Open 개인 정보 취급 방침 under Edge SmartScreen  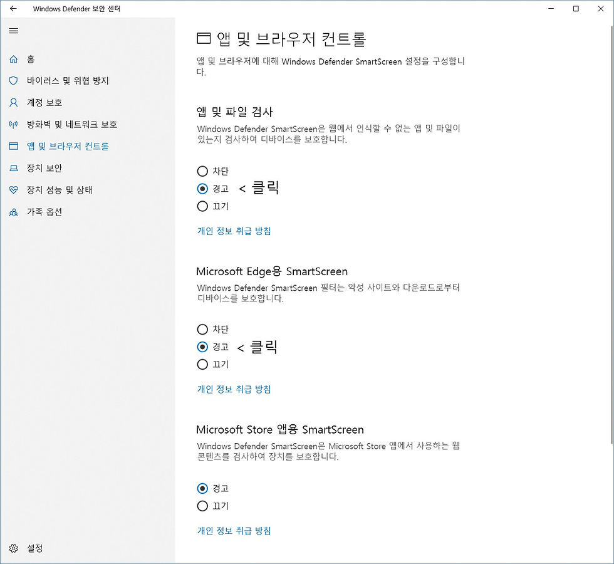tap(234, 389)
